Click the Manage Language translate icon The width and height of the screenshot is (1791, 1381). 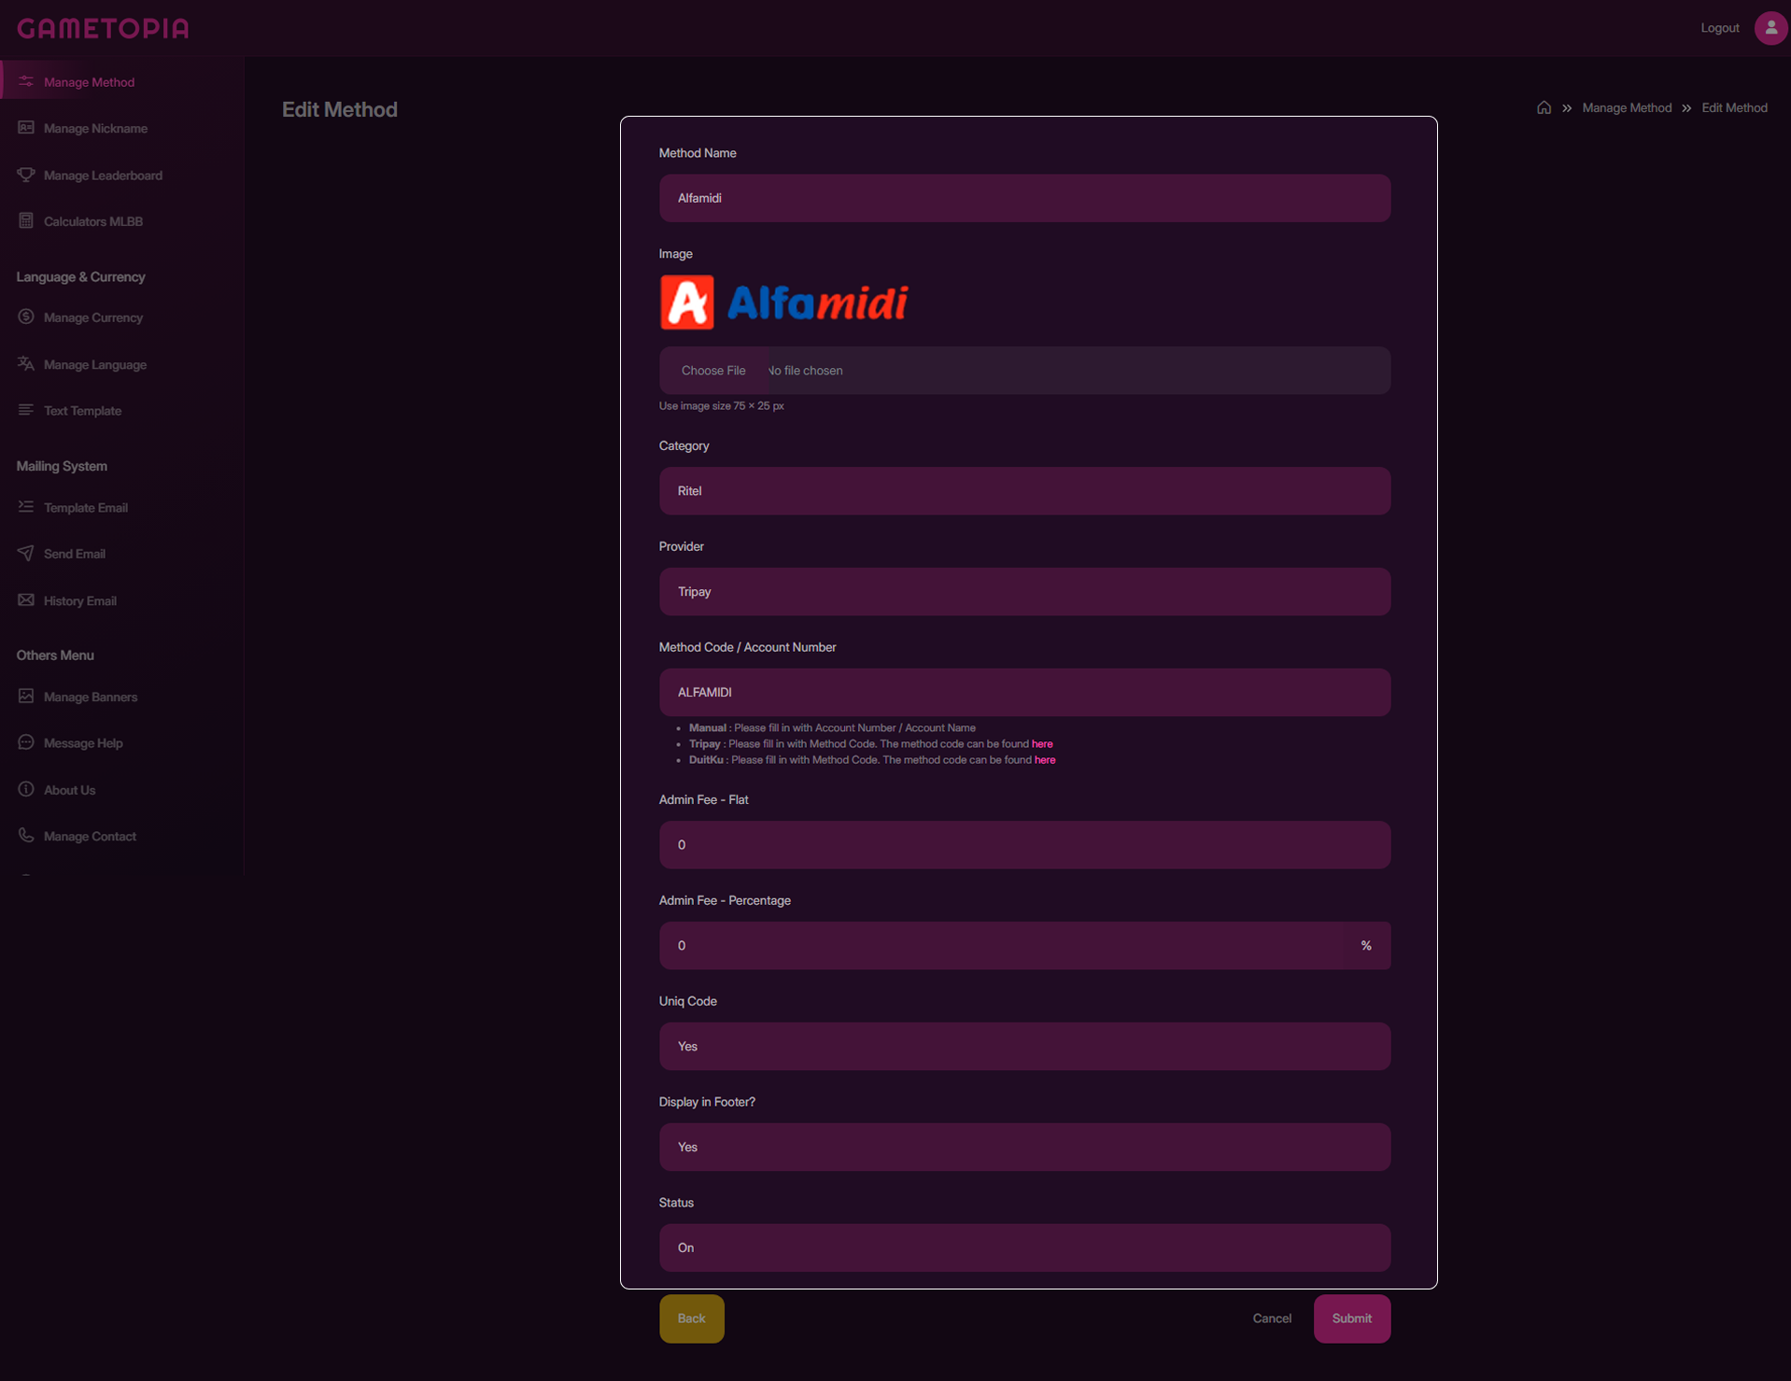coord(26,364)
